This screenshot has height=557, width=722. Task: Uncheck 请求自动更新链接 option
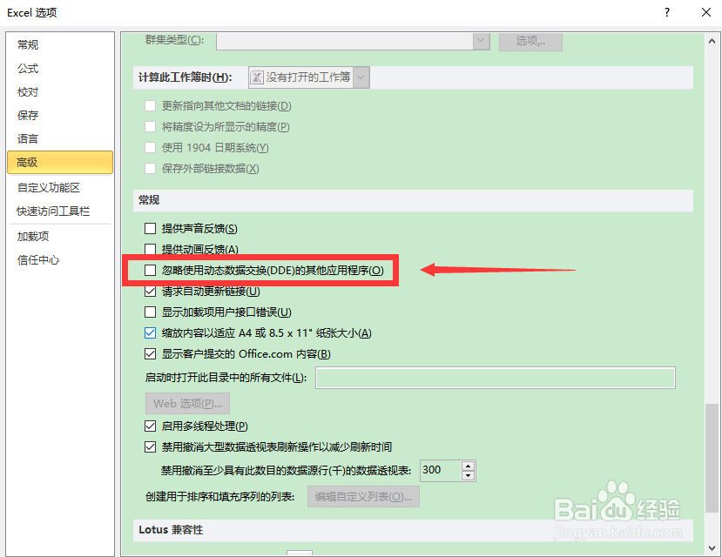[150, 292]
